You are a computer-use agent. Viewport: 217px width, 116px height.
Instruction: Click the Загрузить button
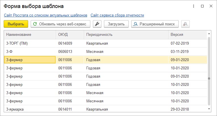pos(116,24)
